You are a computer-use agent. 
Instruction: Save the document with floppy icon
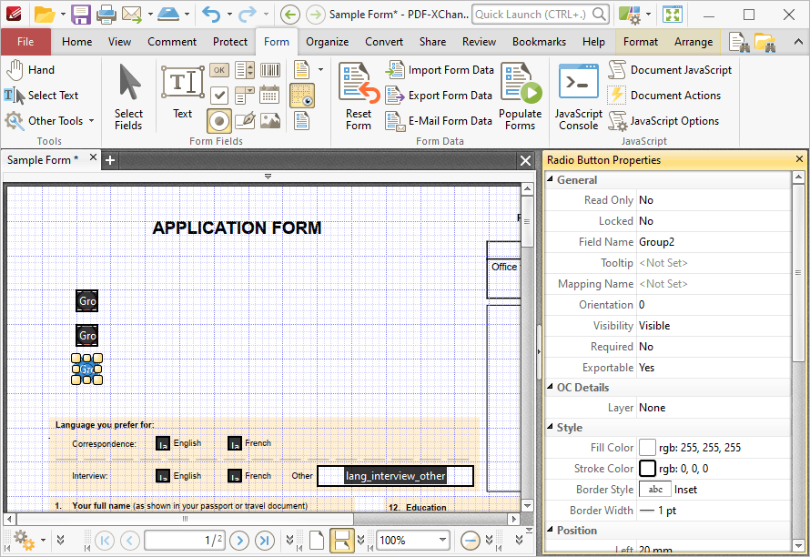[x=81, y=15]
